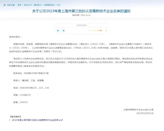Click the volume down speaker icon
This screenshot has height=131, width=164.
coord(90,31)
